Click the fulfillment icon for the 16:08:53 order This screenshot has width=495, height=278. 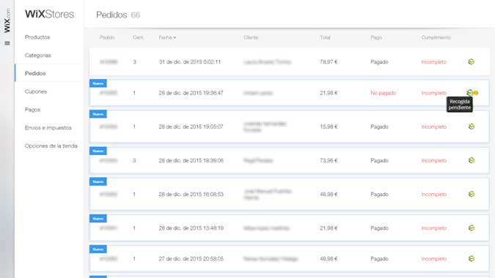click(x=472, y=194)
